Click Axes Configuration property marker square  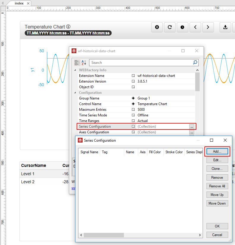click(x=133, y=132)
